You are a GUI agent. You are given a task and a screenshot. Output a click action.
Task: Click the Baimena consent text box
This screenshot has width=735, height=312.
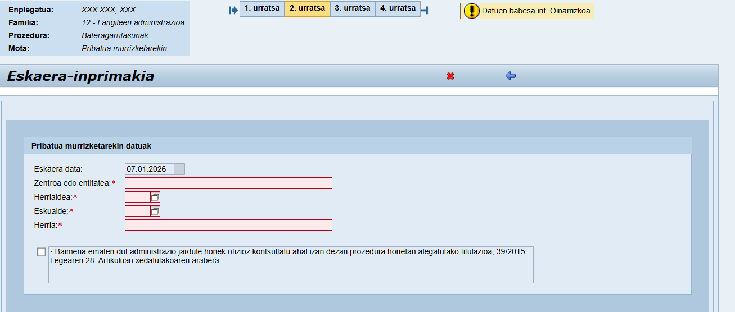pyautogui.click(x=290, y=264)
